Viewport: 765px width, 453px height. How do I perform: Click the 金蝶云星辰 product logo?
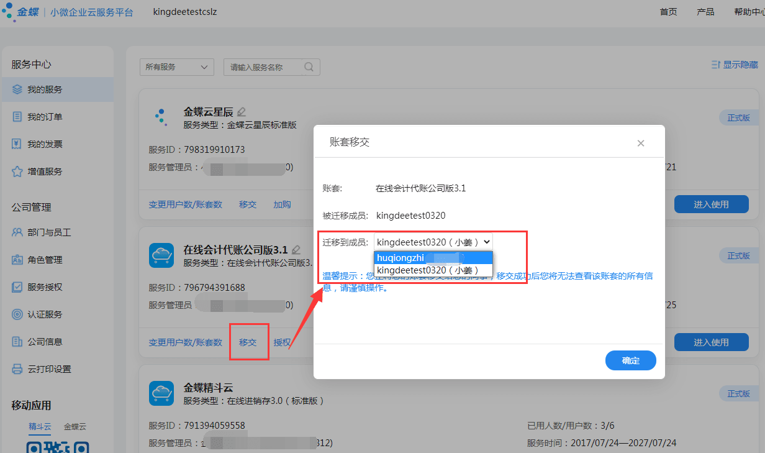pos(161,116)
